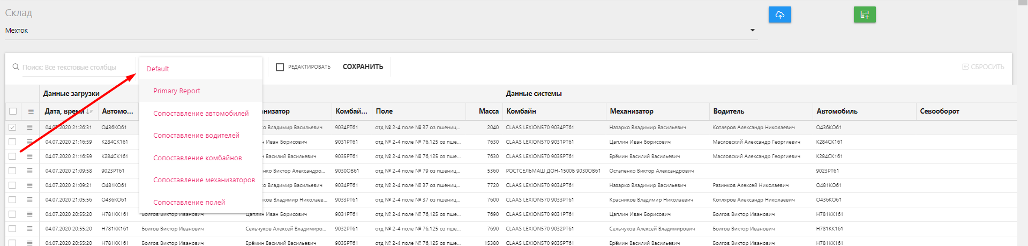This screenshot has width=1028, height=246.
Task: Toggle the select-all checkbox in table header
Action: tap(13, 111)
